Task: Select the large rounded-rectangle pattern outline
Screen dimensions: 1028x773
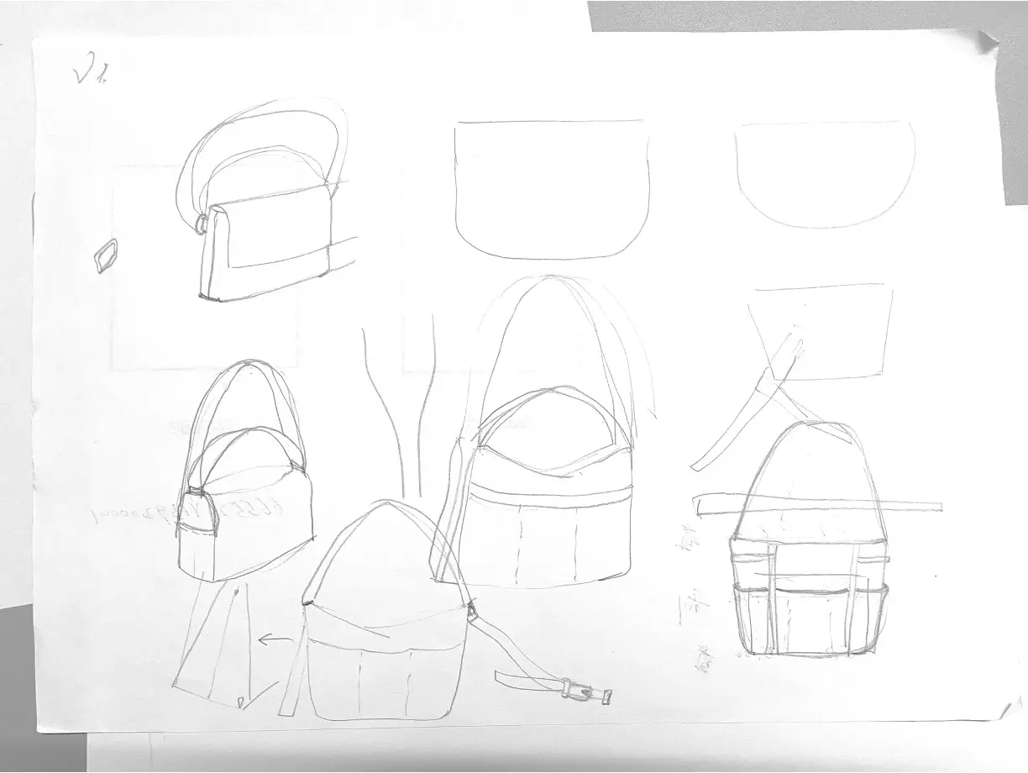Action: 552,190
